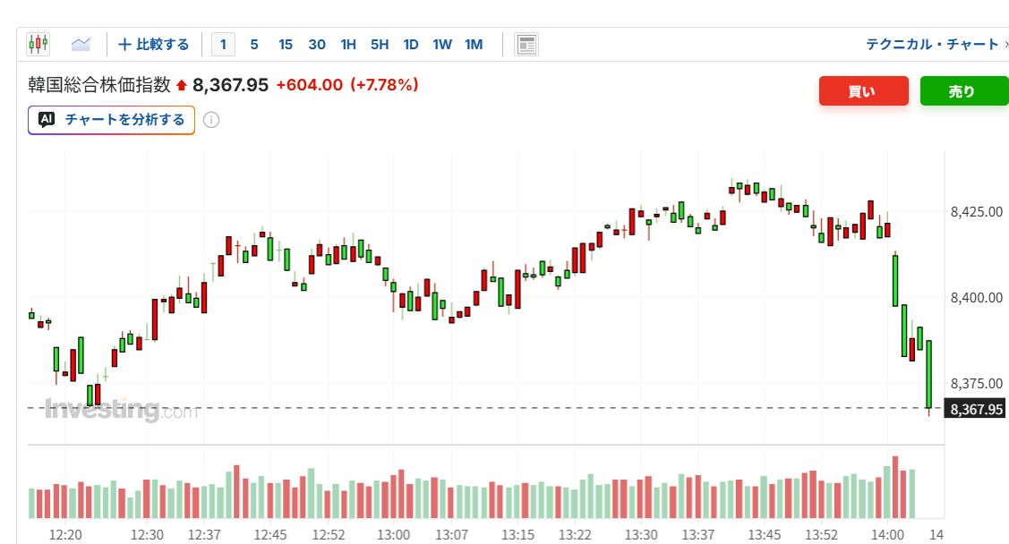The image size is (1009, 544).
Task: Set chart interval to 1M
Action: (x=474, y=45)
